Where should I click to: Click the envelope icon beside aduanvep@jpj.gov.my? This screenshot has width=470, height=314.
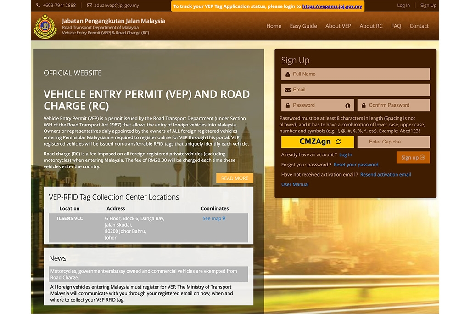tap(90, 5)
